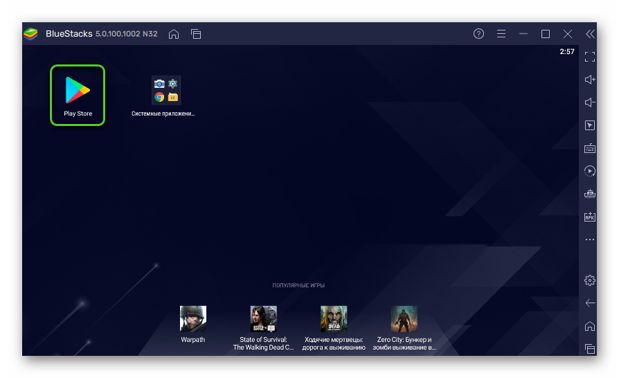This screenshot has width=619, height=378.
Task: Open keyboard controls icon in sidebar
Action: pos(590,148)
